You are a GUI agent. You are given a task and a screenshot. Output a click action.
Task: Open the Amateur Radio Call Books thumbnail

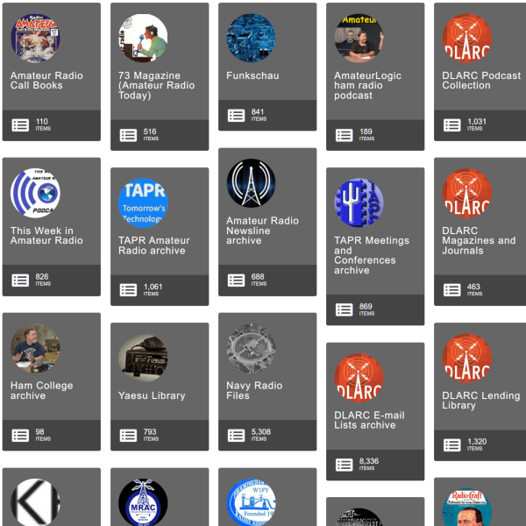click(x=36, y=38)
